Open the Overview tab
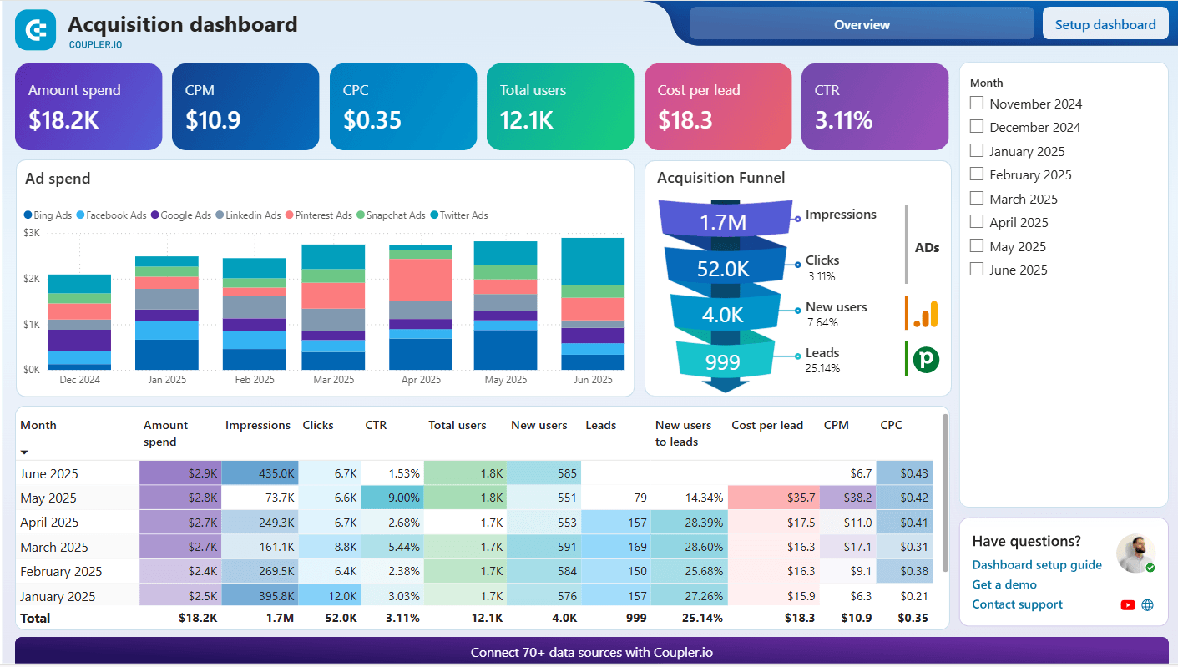1178x667 pixels. tap(862, 24)
